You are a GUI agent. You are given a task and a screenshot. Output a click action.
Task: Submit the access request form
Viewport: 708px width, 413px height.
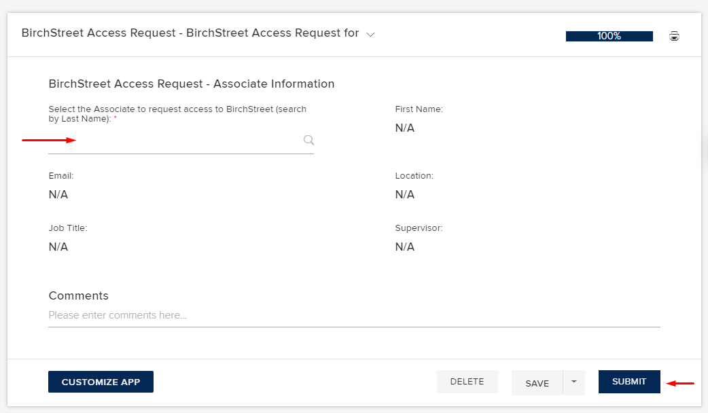pyautogui.click(x=629, y=382)
